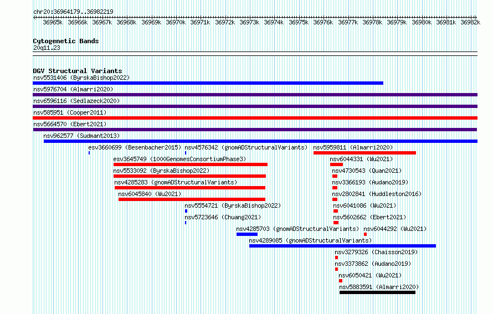The height and width of the screenshot is (314, 493).
Task: Open esv3645749 (1000GenomesConsortiumPhase3) label
Action: pos(179,159)
